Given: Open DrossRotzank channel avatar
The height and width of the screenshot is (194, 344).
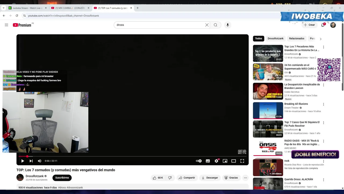Looking at the screenshot, I should [20, 178].
